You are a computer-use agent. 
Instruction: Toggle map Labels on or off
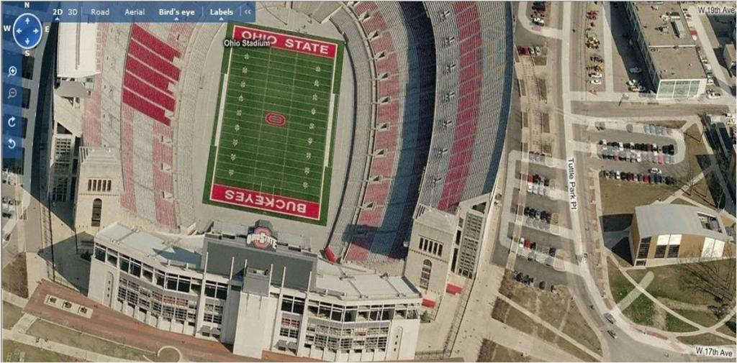pos(222,12)
